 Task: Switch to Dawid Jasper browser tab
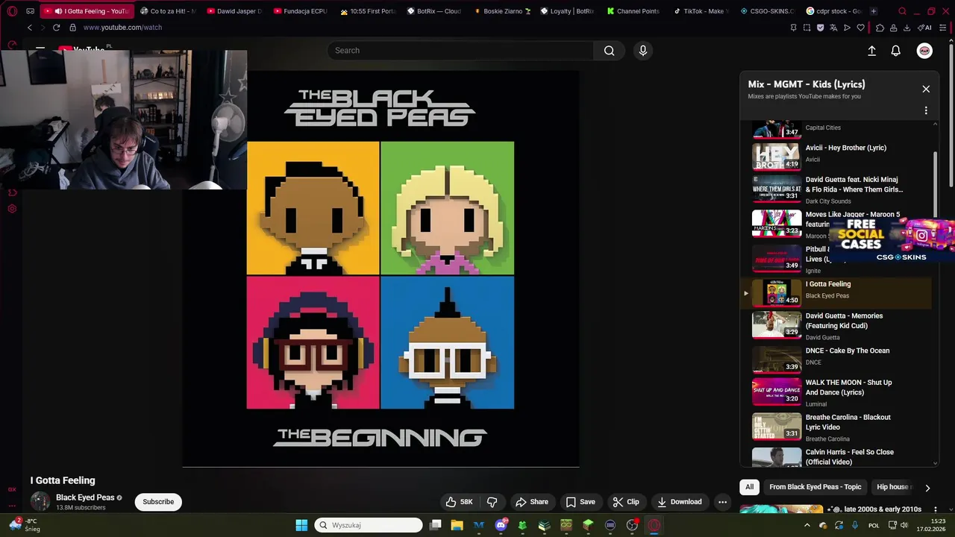click(234, 11)
